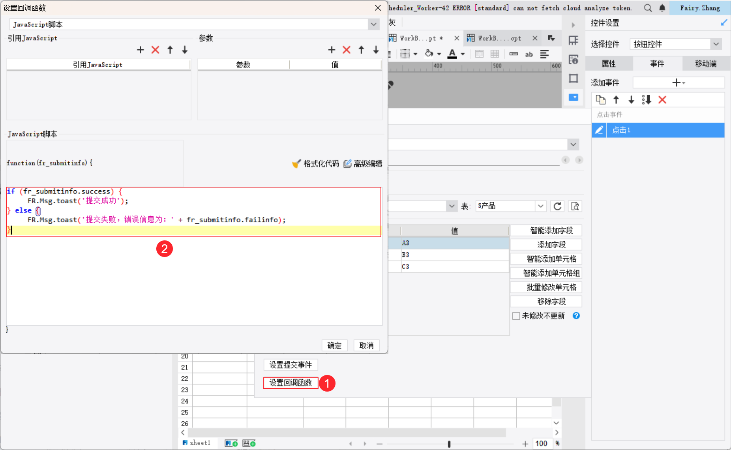Add a new row to the 参数 table
This screenshot has width=731, height=450.
pyautogui.click(x=332, y=50)
